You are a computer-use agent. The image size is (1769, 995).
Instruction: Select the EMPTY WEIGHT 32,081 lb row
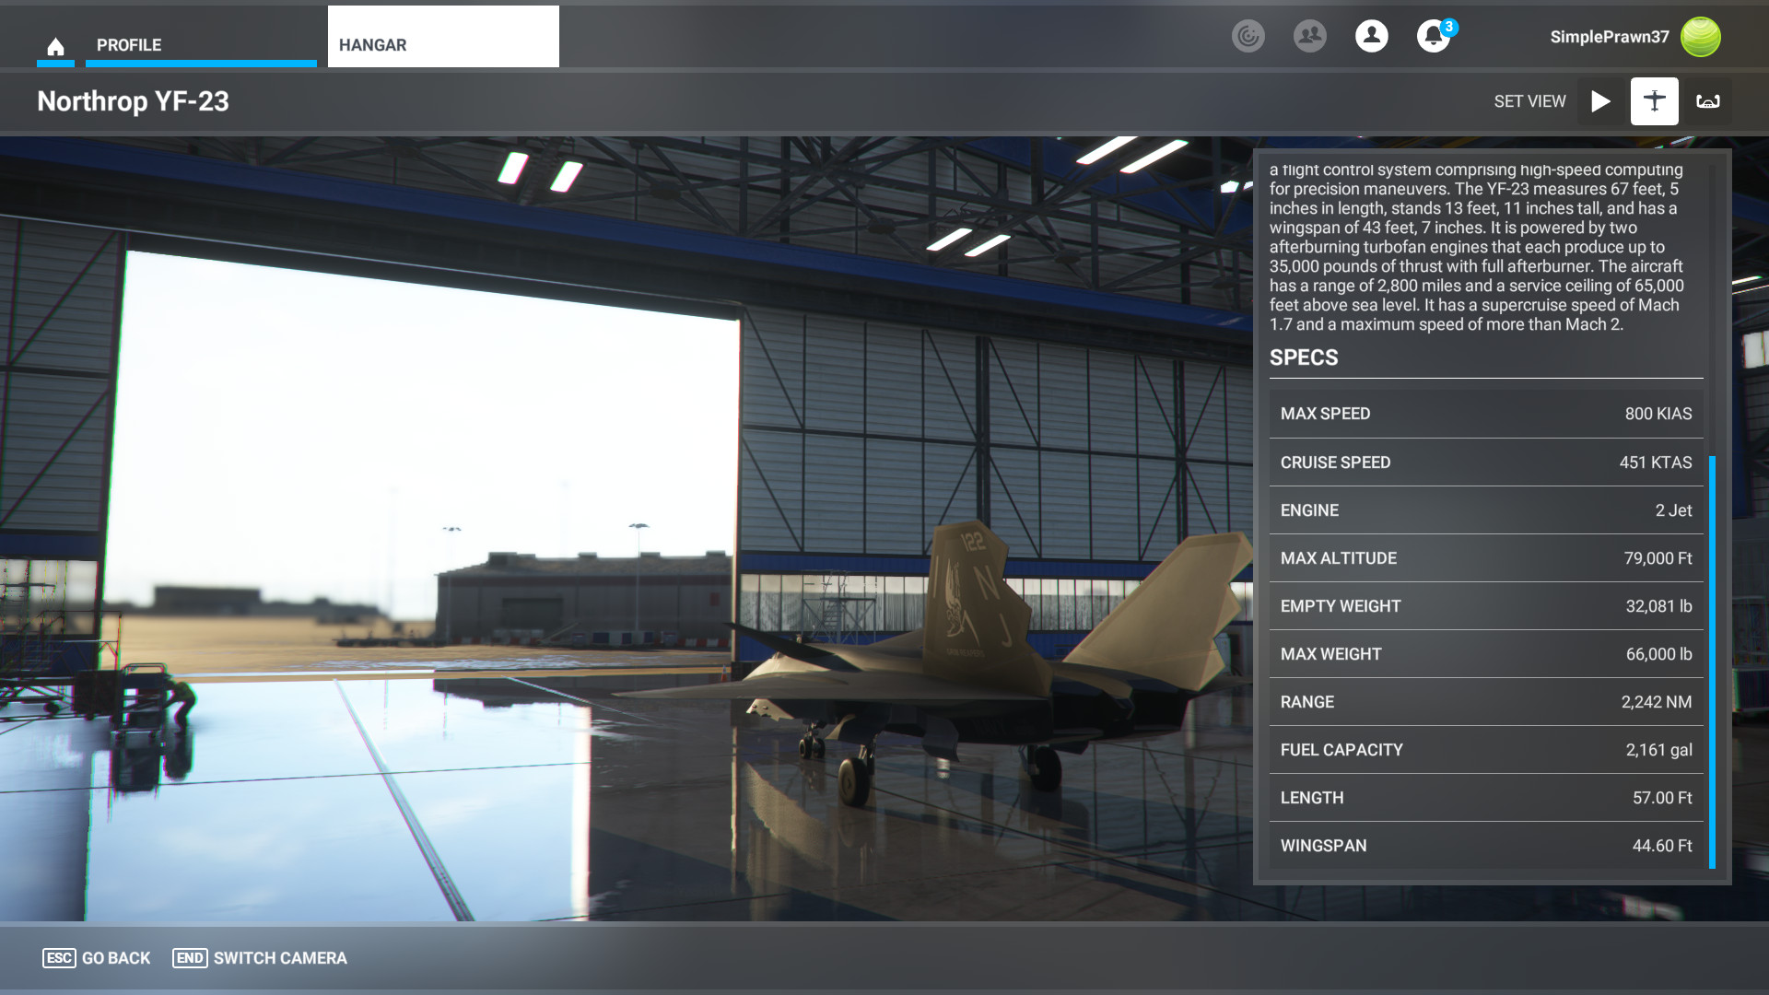pyautogui.click(x=1486, y=606)
